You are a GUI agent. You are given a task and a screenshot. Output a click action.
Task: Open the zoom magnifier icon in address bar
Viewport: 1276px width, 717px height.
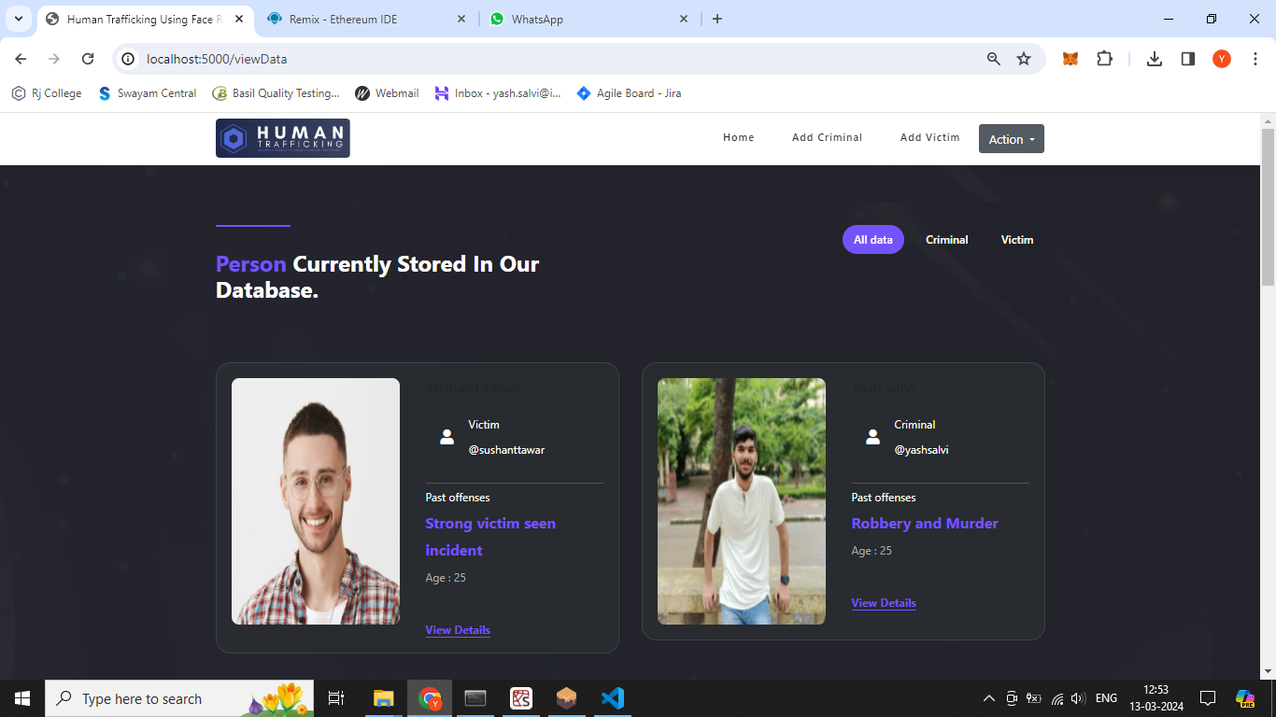(x=994, y=59)
